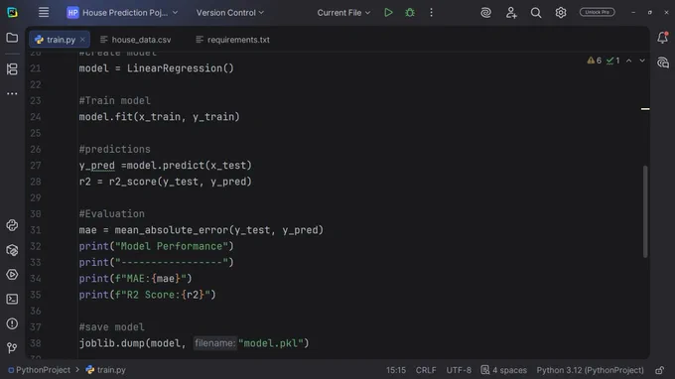Change the CRLF line separator
675x379 pixels.
[x=426, y=370]
